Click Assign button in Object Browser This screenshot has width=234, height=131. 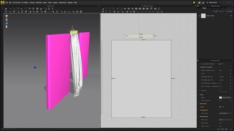pos(229,11)
